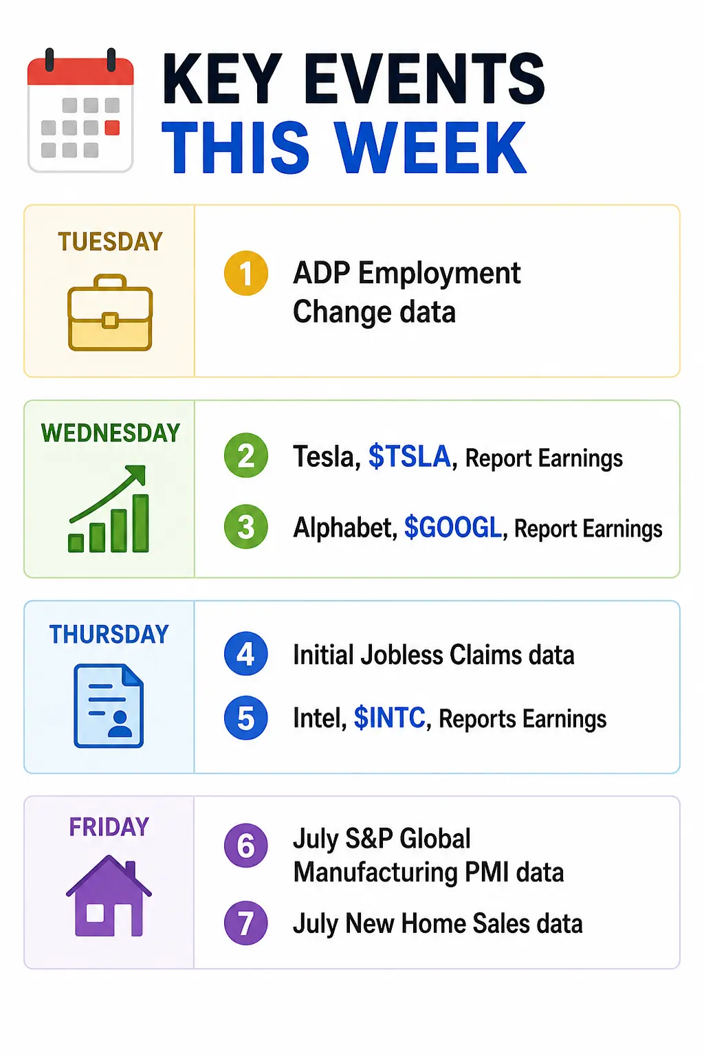
Task: Select the THURSDAY day label
Action: 109,634
